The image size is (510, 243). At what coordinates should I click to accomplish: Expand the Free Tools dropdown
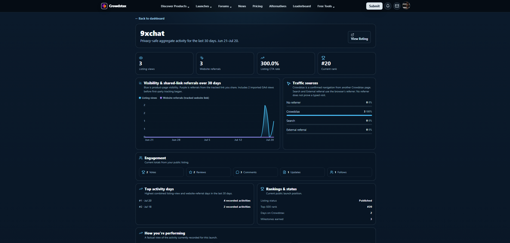[326, 6]
